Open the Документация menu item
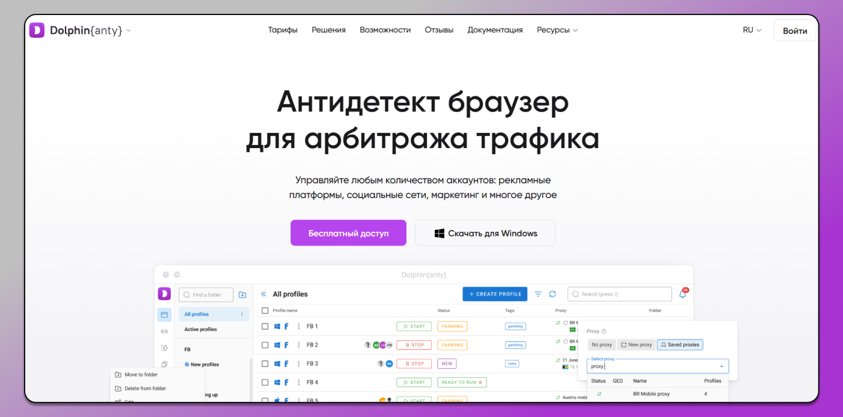The width and height of the screenshot is (843, 417). [495, 30]
